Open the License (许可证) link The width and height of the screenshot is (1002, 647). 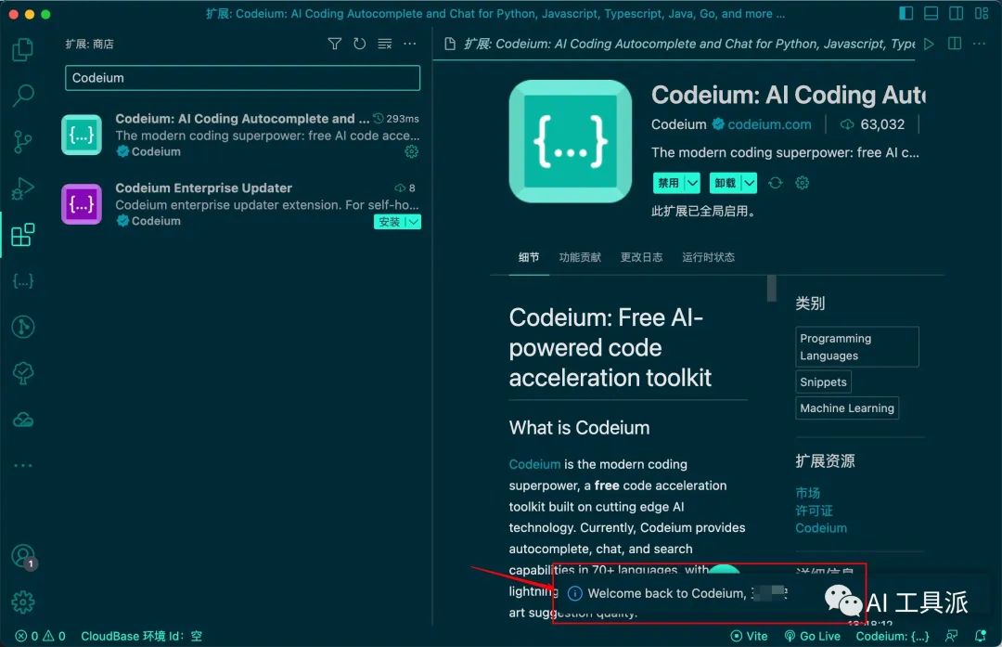coord(815,511)
